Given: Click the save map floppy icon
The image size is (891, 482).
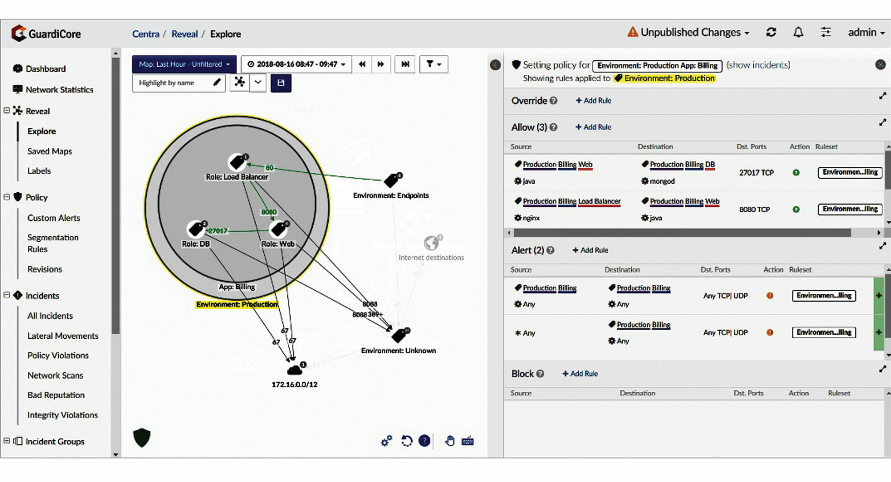Looking at the screenshot, I should point(281,83).
